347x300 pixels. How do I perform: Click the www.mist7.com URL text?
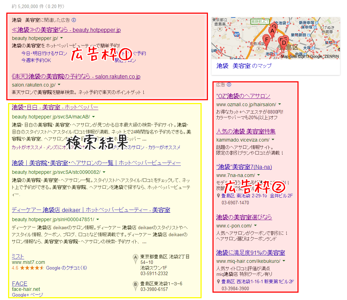click(28, 262)
